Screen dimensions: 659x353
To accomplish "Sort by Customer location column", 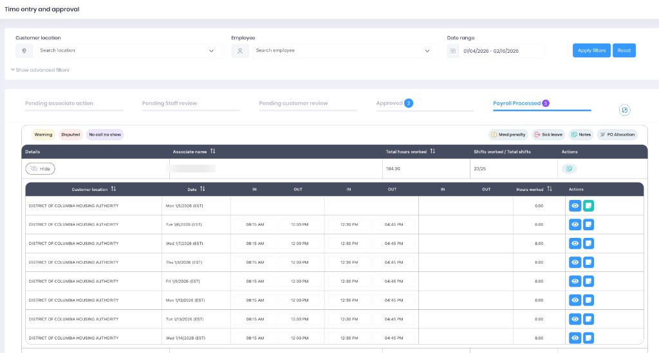I will pos(113,189).
